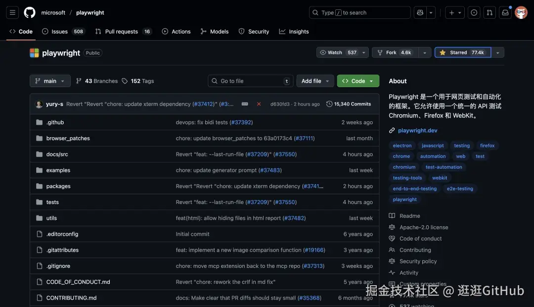Expand the star lists dropdown arrow
The image size is (534, 307).
(497, 52)
